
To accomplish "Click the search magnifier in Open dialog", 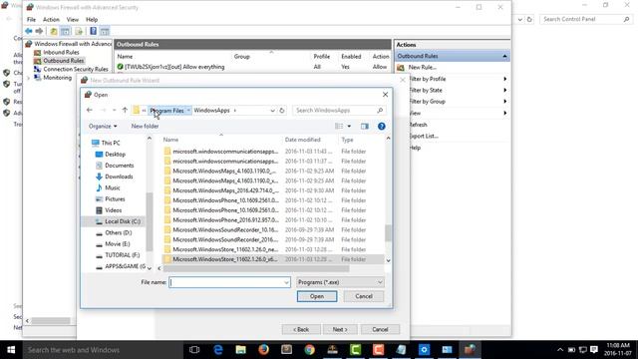I will [x=380, y=111].
